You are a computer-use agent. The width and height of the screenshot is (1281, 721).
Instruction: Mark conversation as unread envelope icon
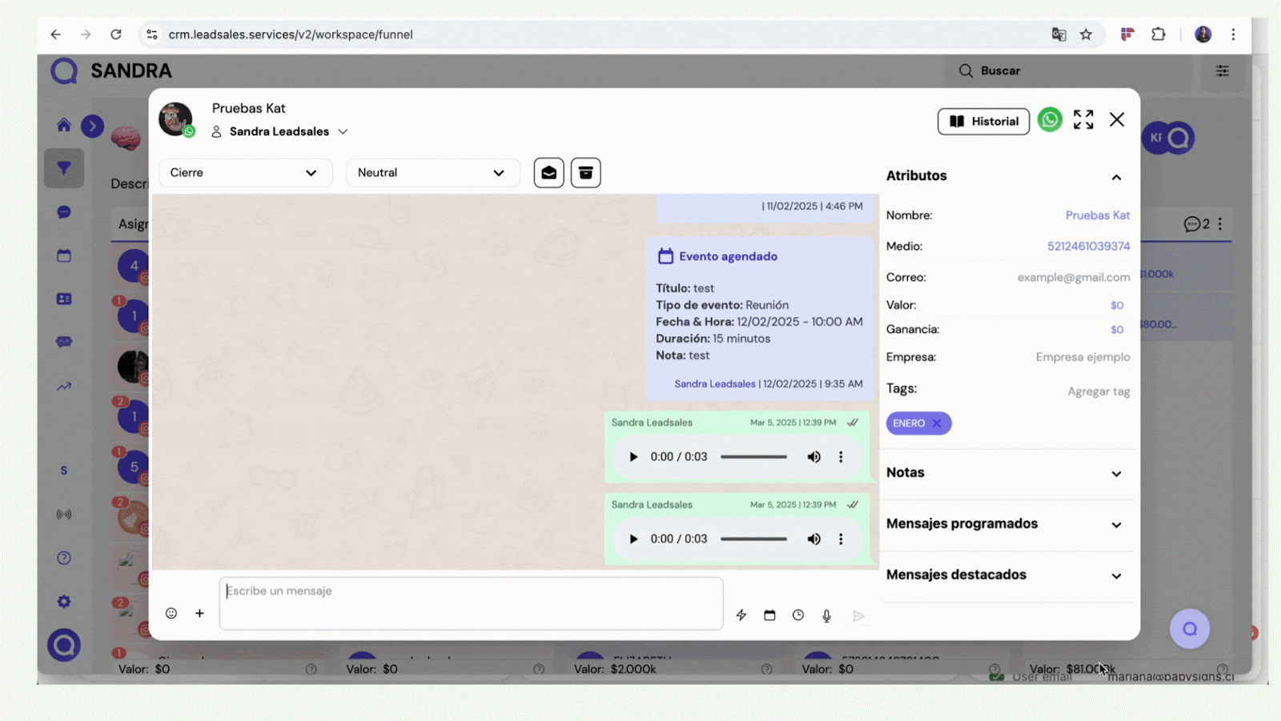tap(548, 173)
